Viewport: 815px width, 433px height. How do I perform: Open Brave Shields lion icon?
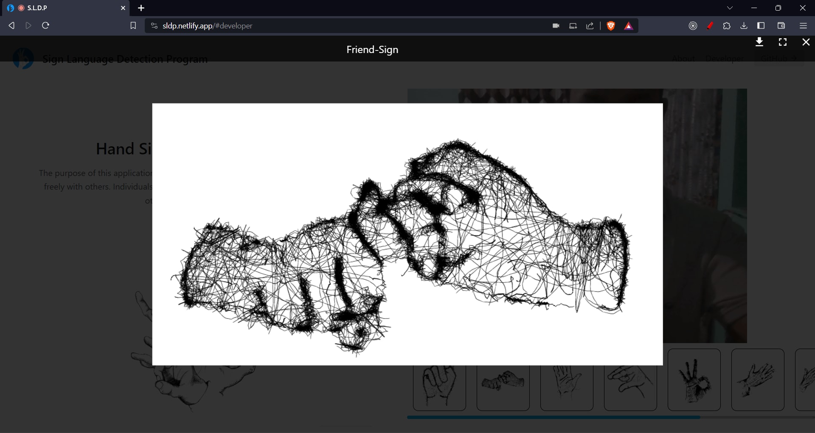point(611,26)
